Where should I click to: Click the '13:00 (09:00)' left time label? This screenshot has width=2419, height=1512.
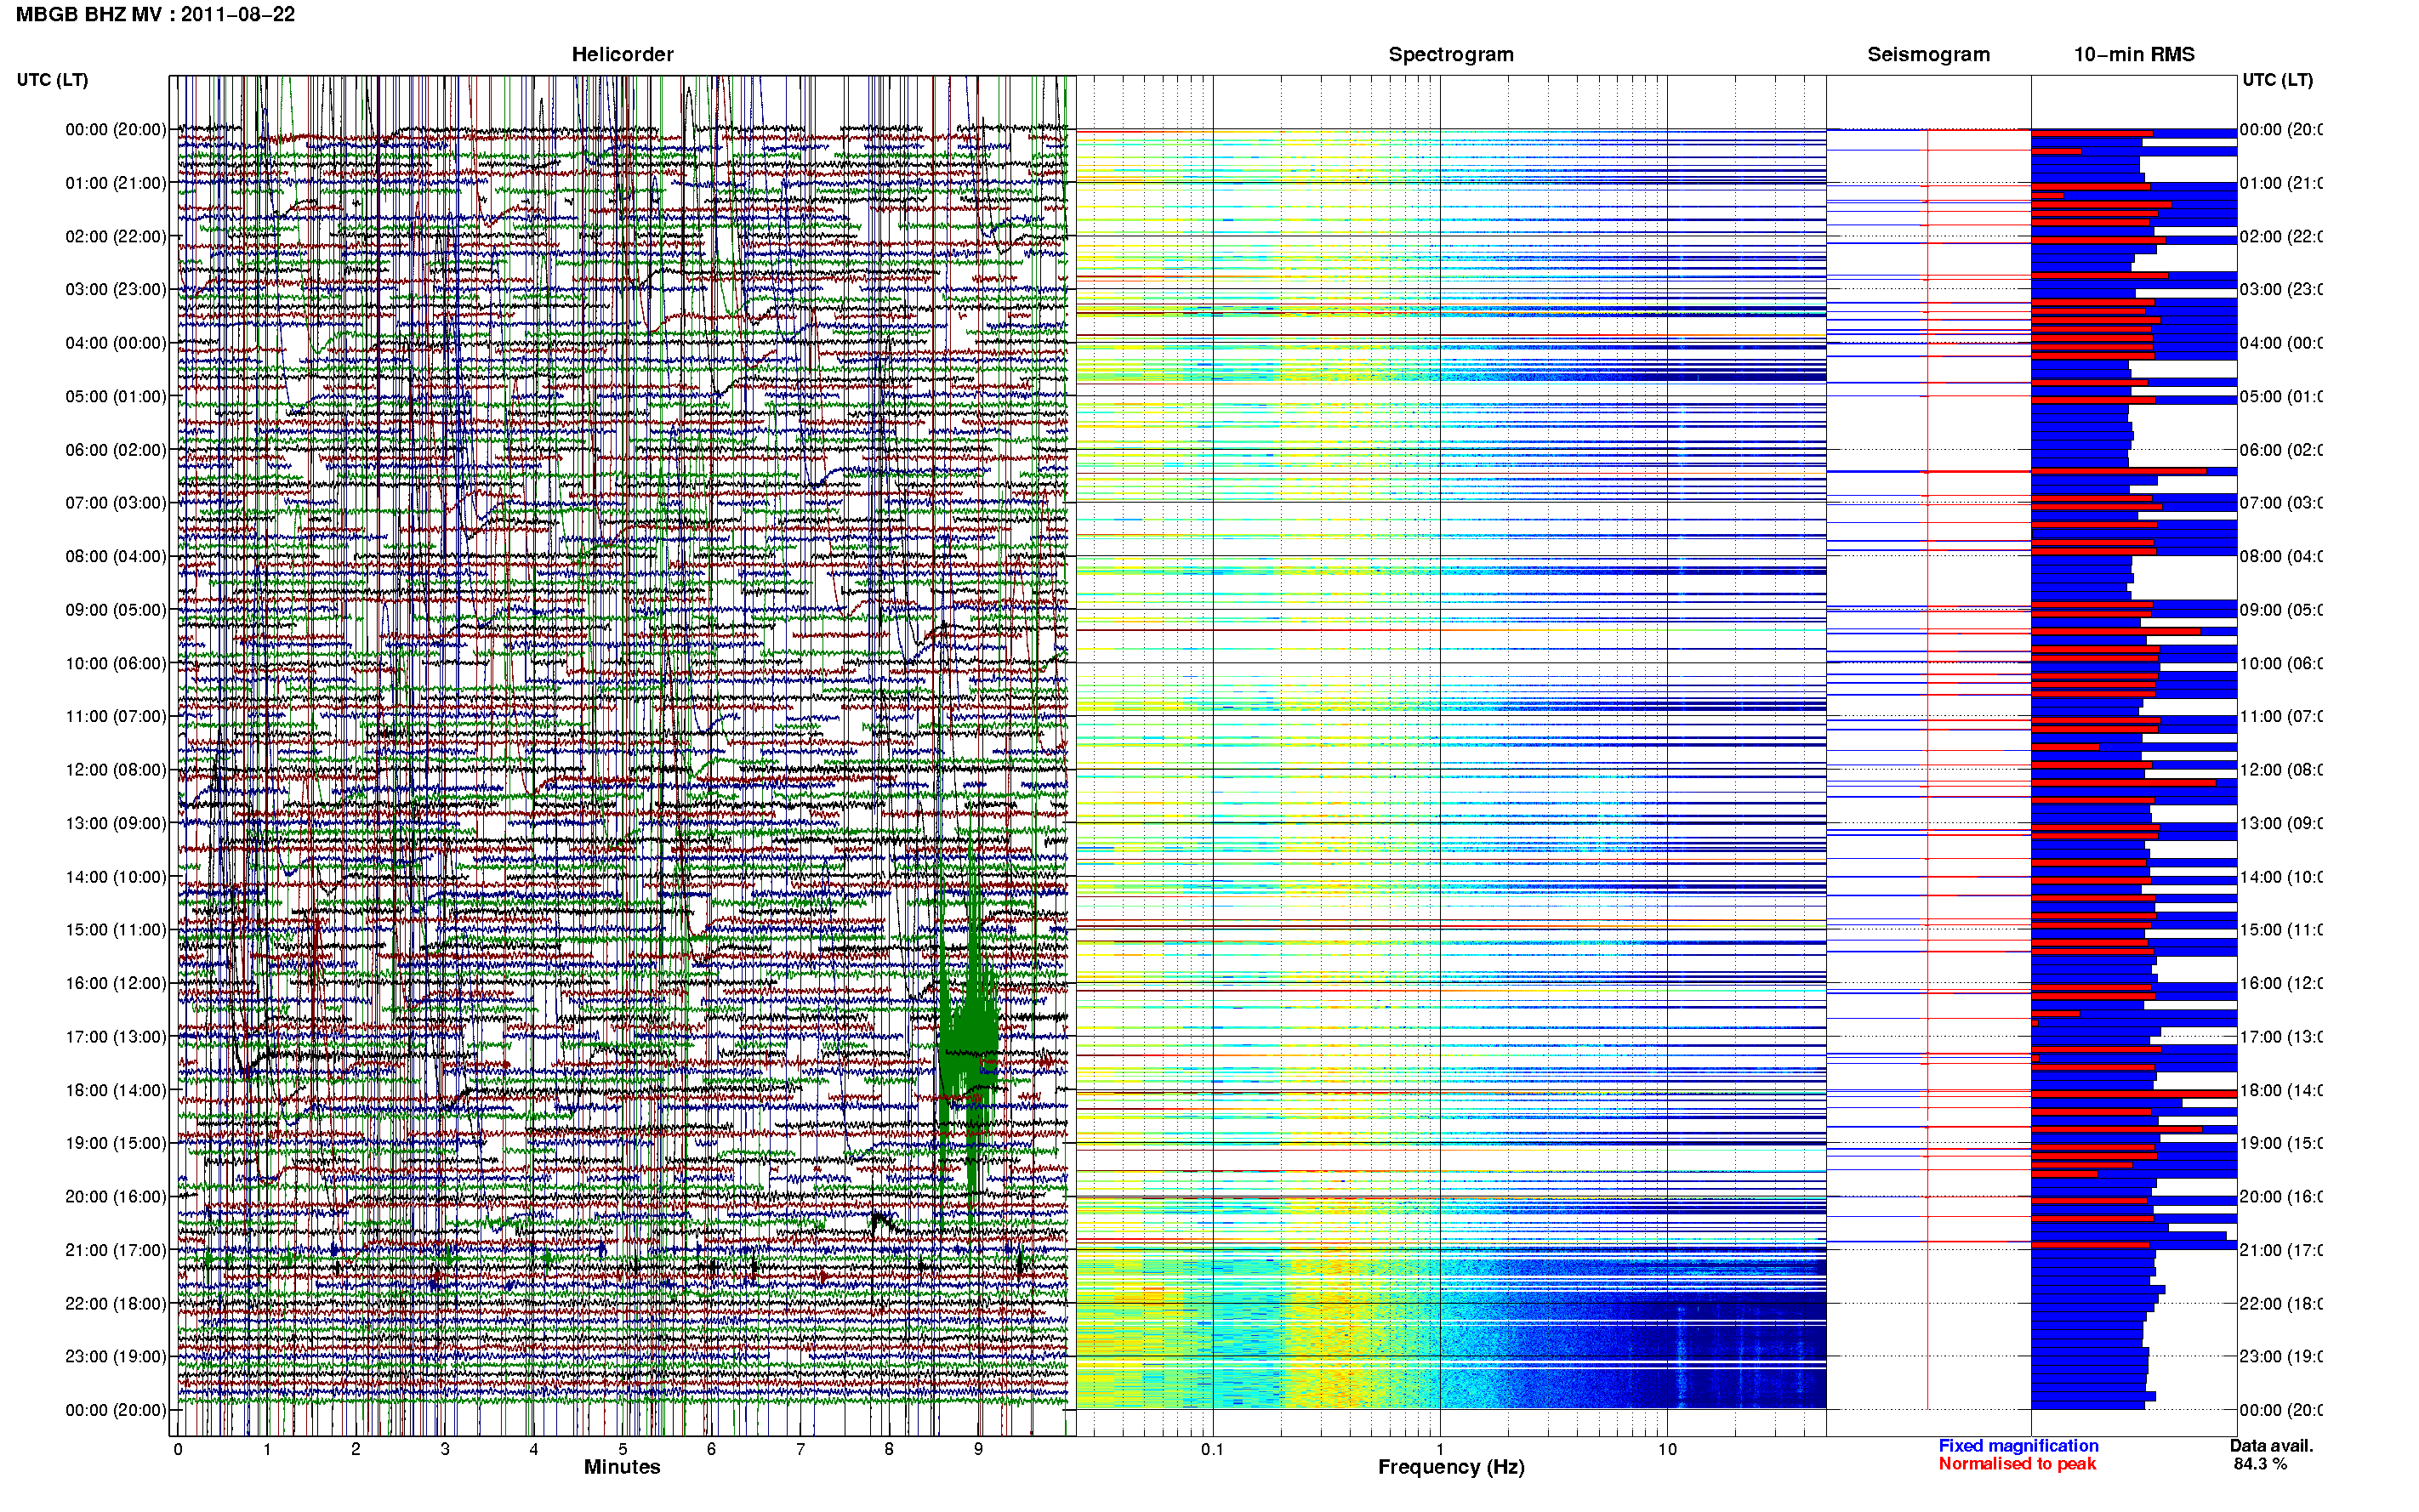(x=116, y=823)
